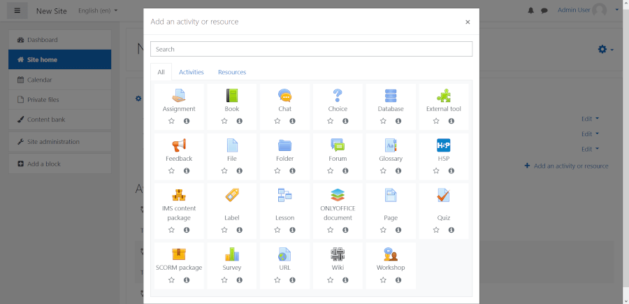Select the External tool puzzle icon

(x=444, y=96)
